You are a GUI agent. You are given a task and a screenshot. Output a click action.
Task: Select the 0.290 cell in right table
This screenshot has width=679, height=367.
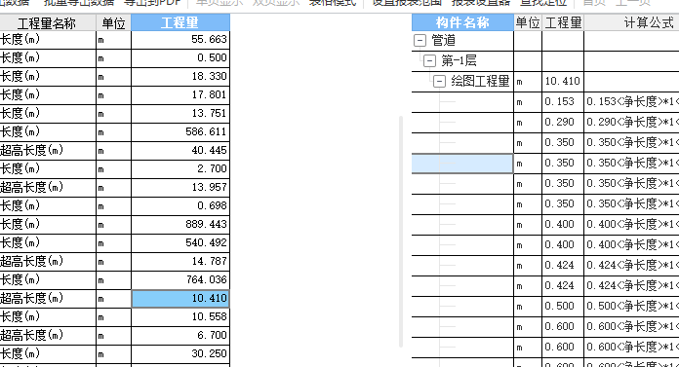(563, 122)
